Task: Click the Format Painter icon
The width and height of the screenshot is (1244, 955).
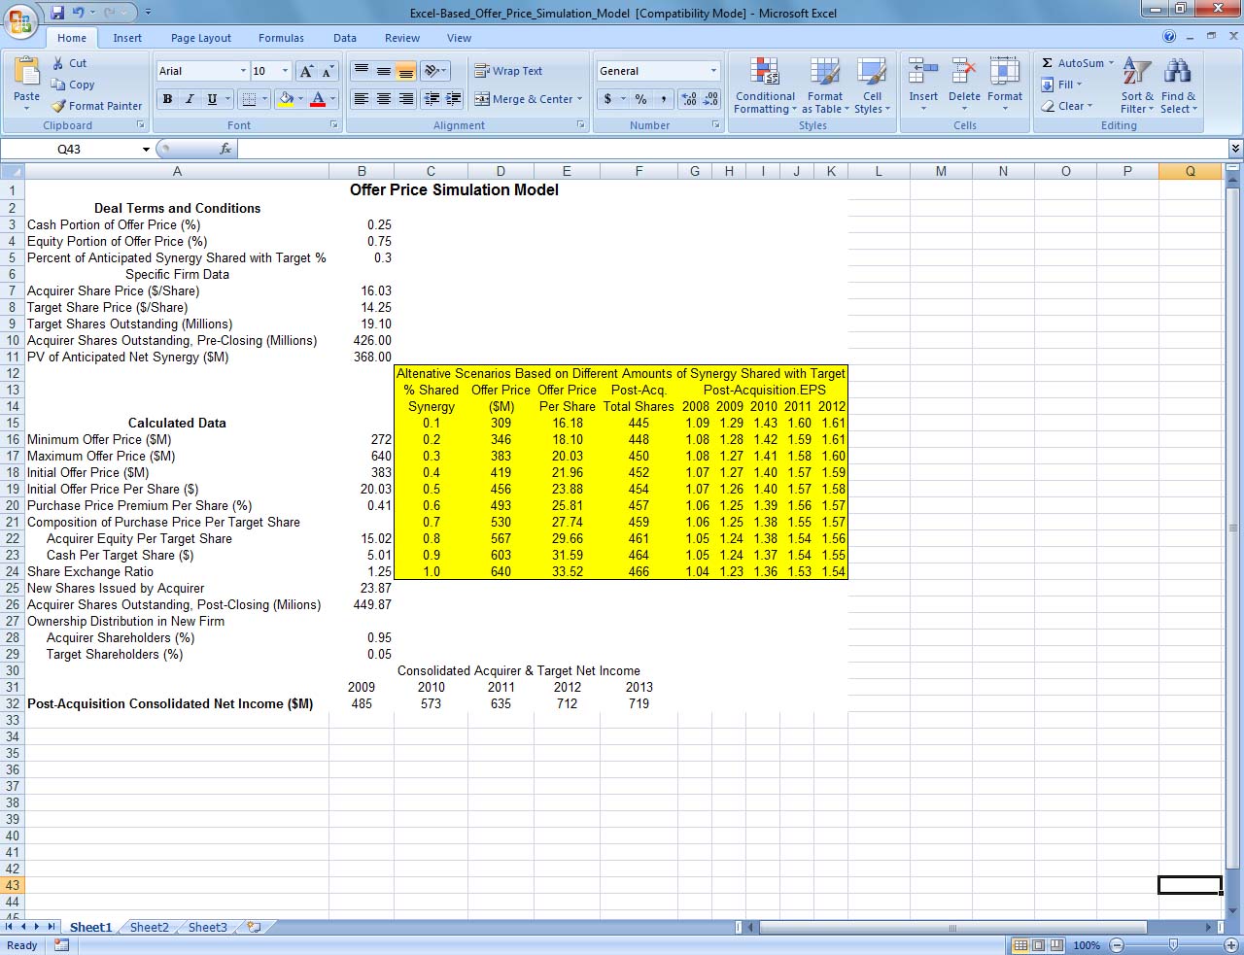Action: click(x=59, y=106)
